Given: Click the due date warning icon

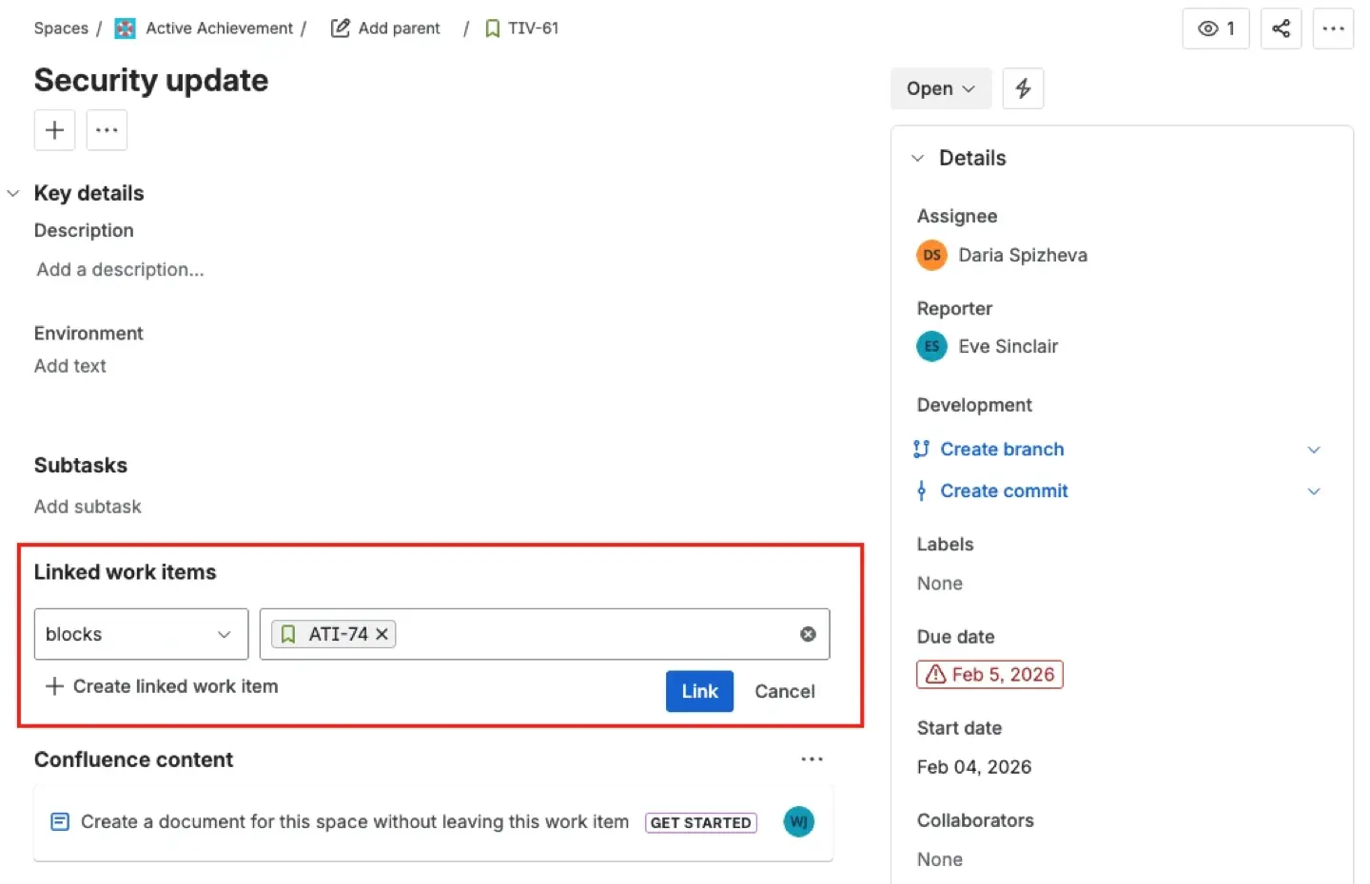Looking at the screenshot, I should (x=936, y=674).
